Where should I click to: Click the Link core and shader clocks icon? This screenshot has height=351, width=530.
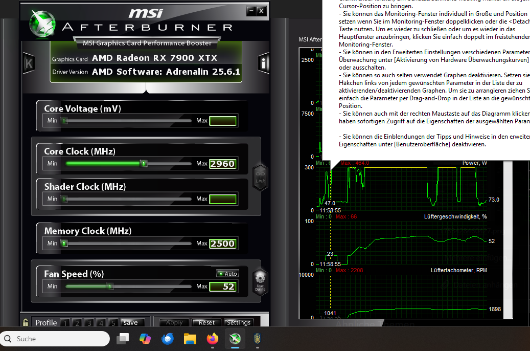point(260,177)
